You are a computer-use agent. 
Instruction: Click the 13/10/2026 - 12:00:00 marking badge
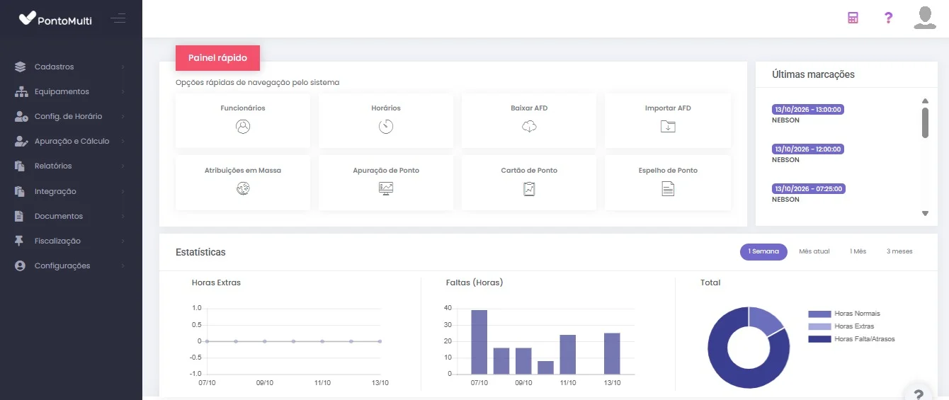coord(807,149)
